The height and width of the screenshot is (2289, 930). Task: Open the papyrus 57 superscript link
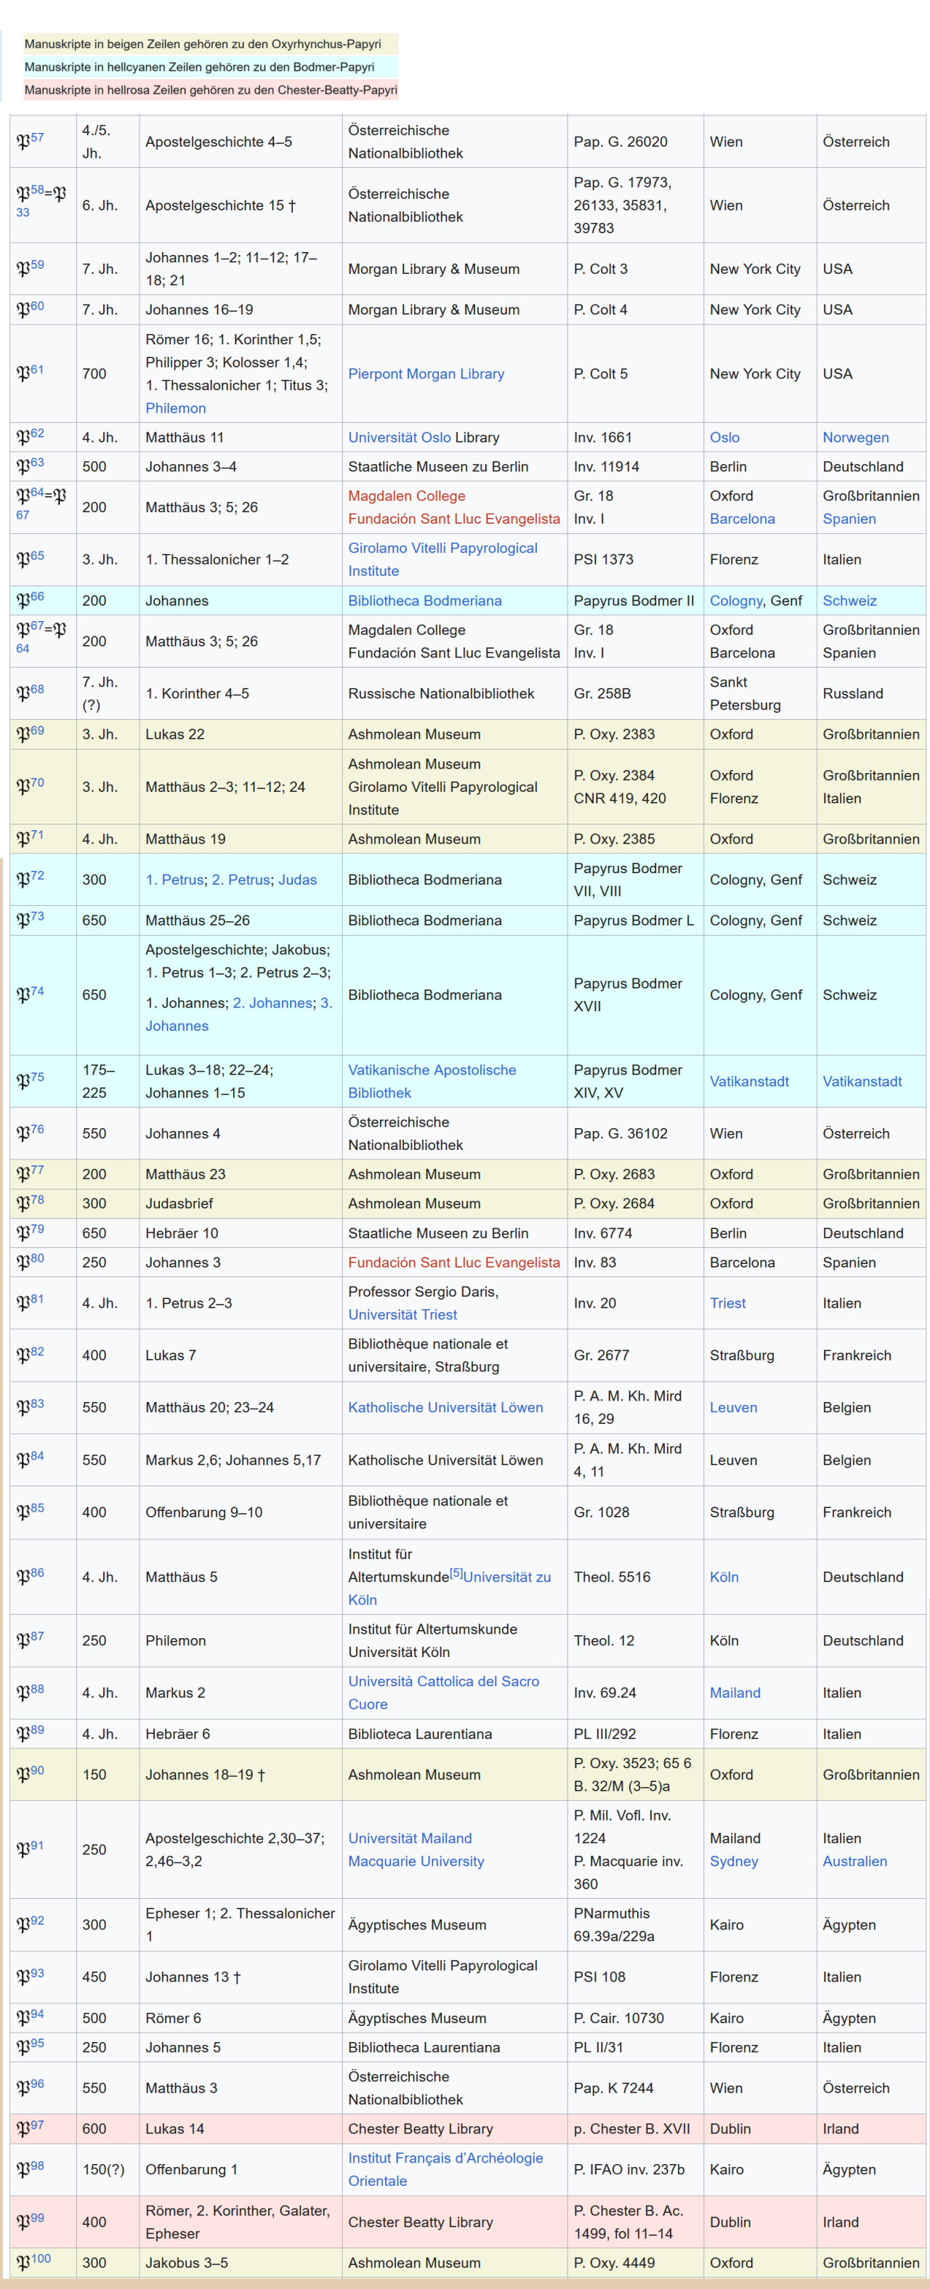tap(36, 137)
